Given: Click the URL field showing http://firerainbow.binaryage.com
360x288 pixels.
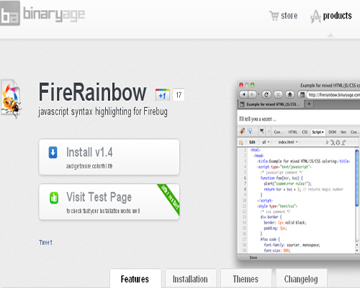Looking at the screenshot, I should (x=333, y=95).
